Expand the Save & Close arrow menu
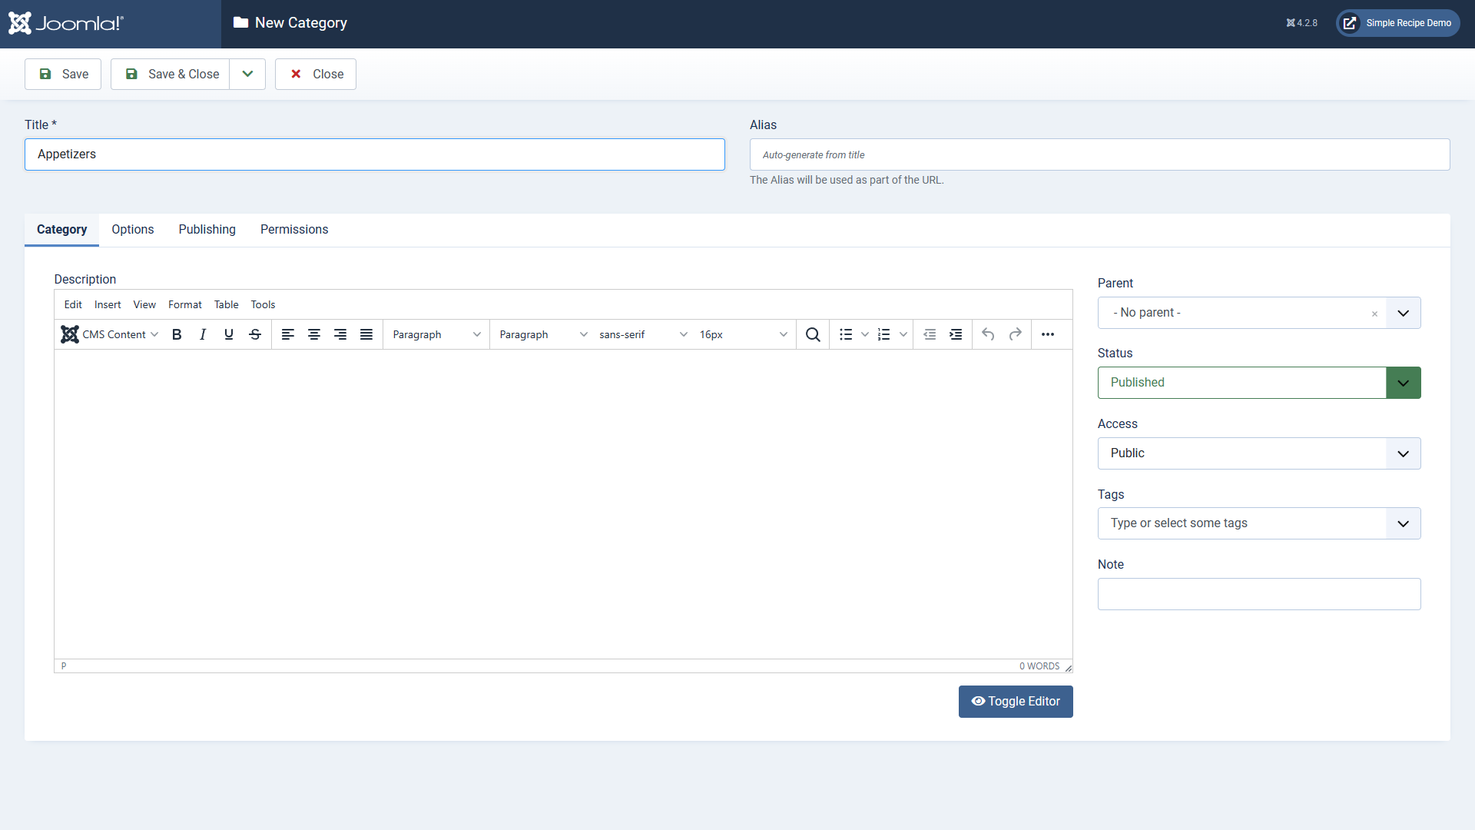The height and width of the screenshot is (830, 1475). 247,75
